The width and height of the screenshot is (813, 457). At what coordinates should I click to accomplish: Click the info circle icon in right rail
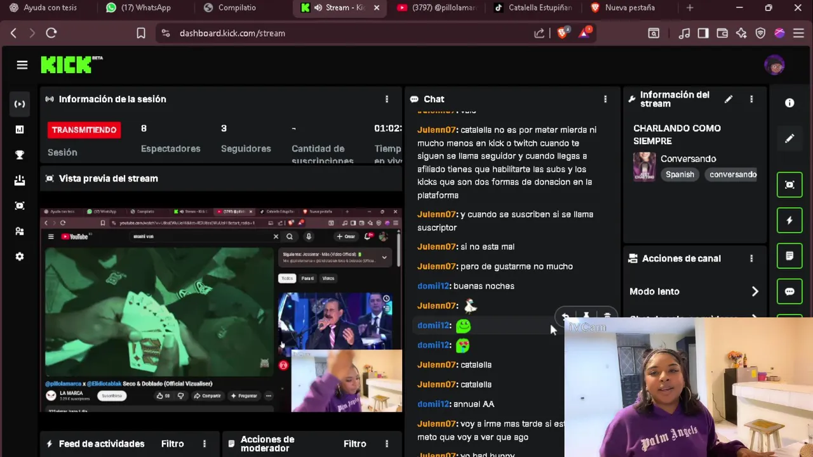point(789,103)
